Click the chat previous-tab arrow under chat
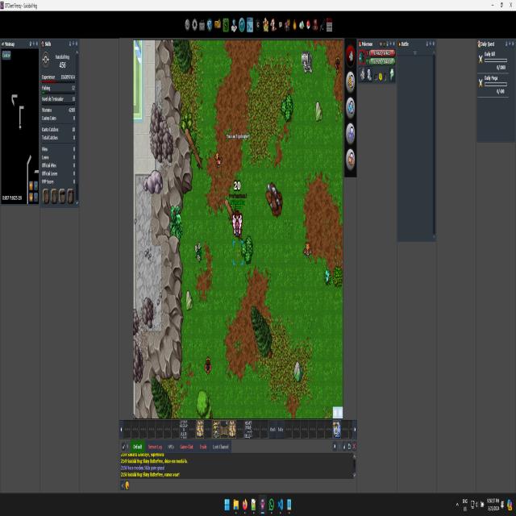Viewport: 516px width, 516px height. click(123, 485)
